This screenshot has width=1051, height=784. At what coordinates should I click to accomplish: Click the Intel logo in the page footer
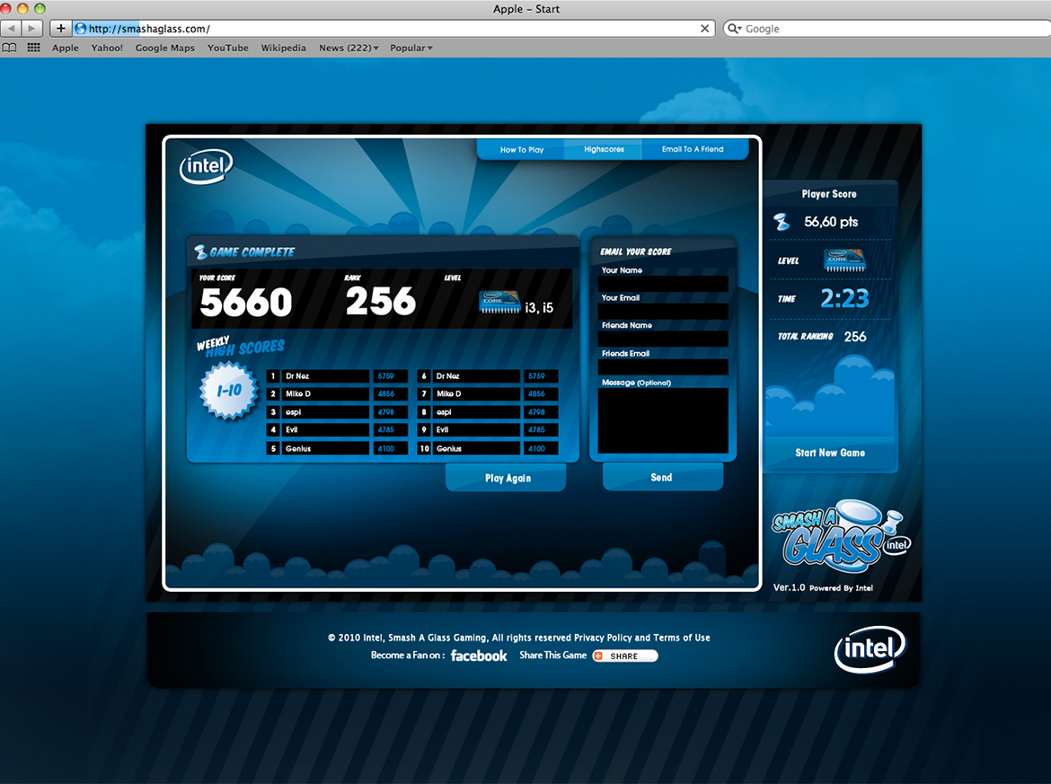[870, 648]
